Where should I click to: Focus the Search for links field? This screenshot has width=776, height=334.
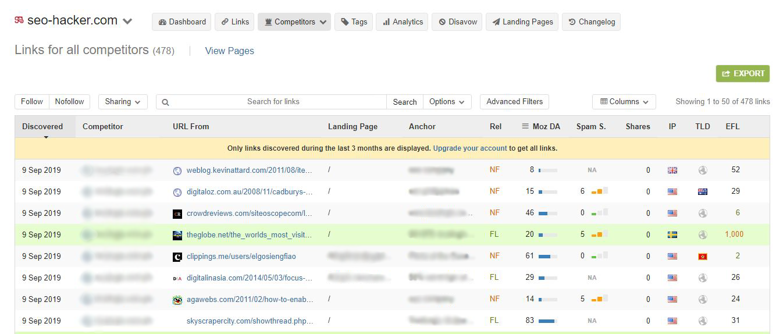(273, 102)
